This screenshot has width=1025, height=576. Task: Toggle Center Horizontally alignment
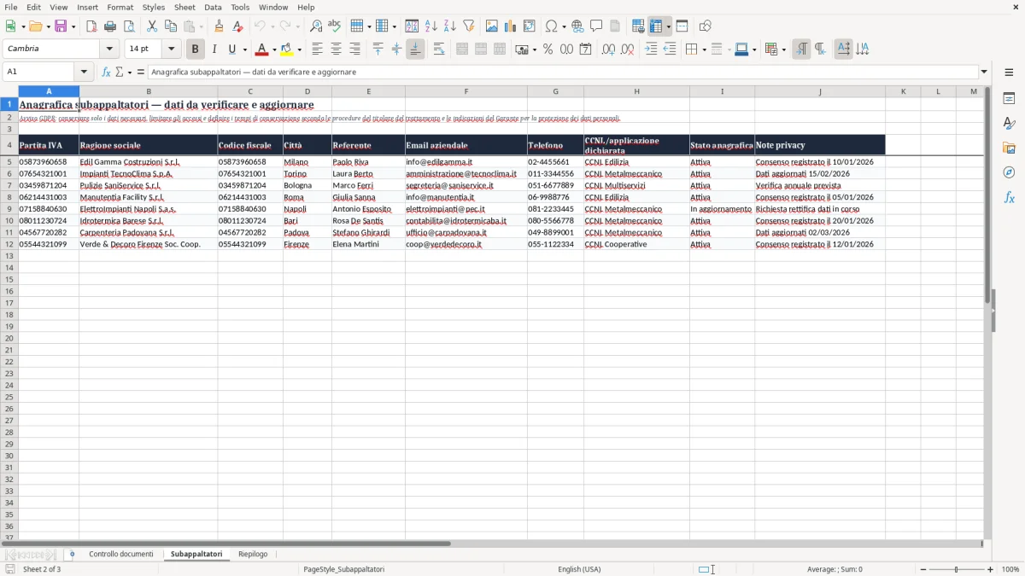click(336, 49)
